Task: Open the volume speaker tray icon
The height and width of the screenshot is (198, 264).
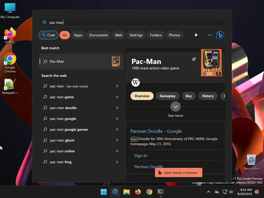Action: click(x=231, y=192)
